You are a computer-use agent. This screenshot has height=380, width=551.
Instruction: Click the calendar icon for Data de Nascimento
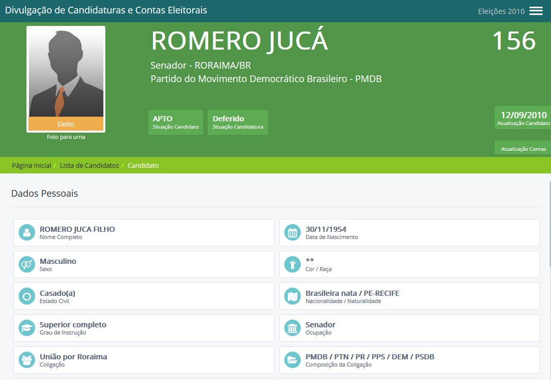(293, 232)
